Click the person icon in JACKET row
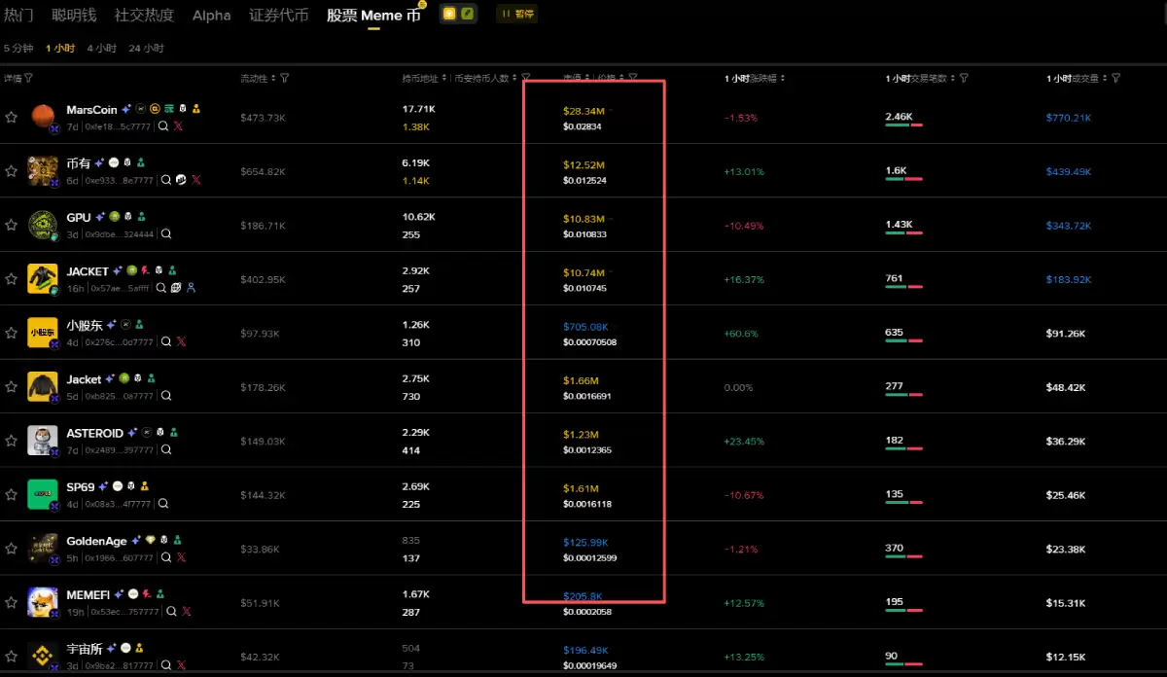 coord(191,288)
